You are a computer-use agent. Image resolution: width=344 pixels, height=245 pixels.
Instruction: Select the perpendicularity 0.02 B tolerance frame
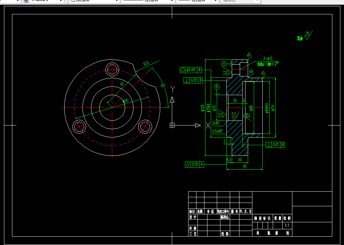[193, 80]
